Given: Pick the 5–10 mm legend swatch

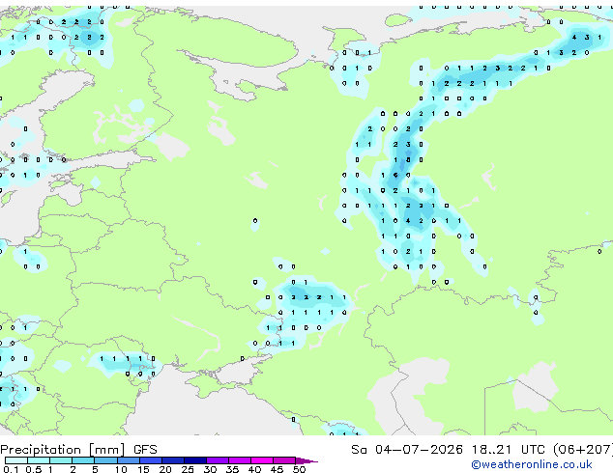Looking at the screenshot, I should click(105, 460).
